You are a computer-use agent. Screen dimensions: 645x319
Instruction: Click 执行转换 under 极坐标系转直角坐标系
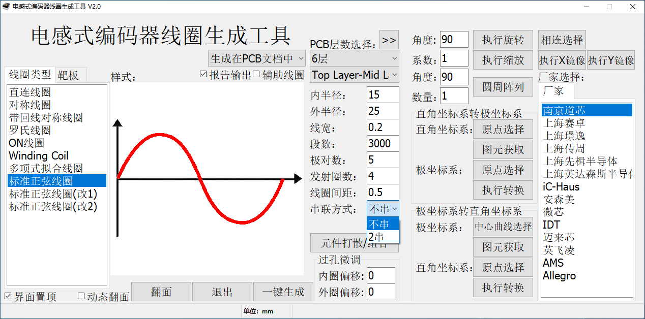(x=503, y=288)
